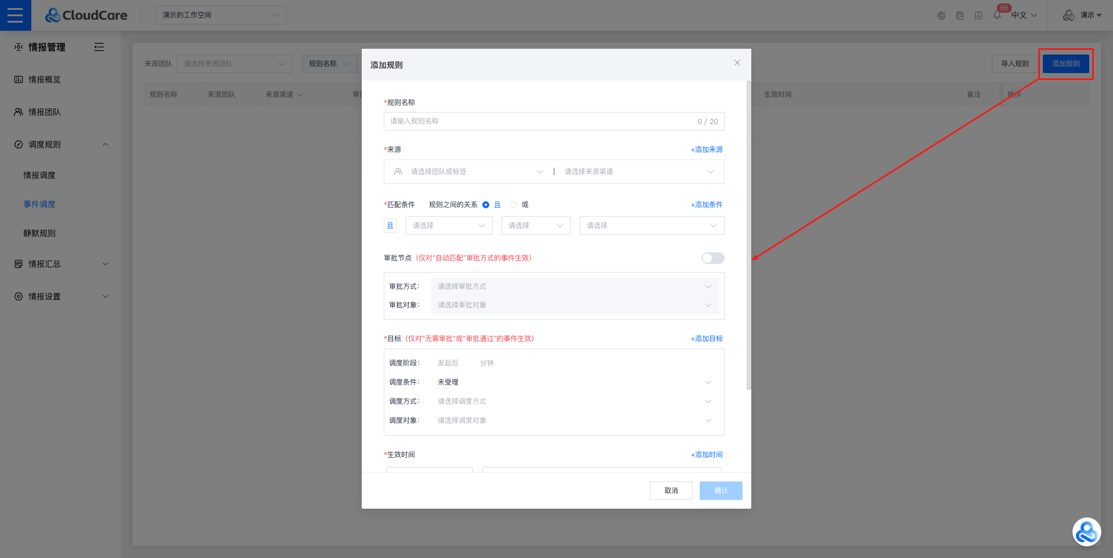
Task: Open 情报概览 in the sidebar
Action: coord(45,79)
